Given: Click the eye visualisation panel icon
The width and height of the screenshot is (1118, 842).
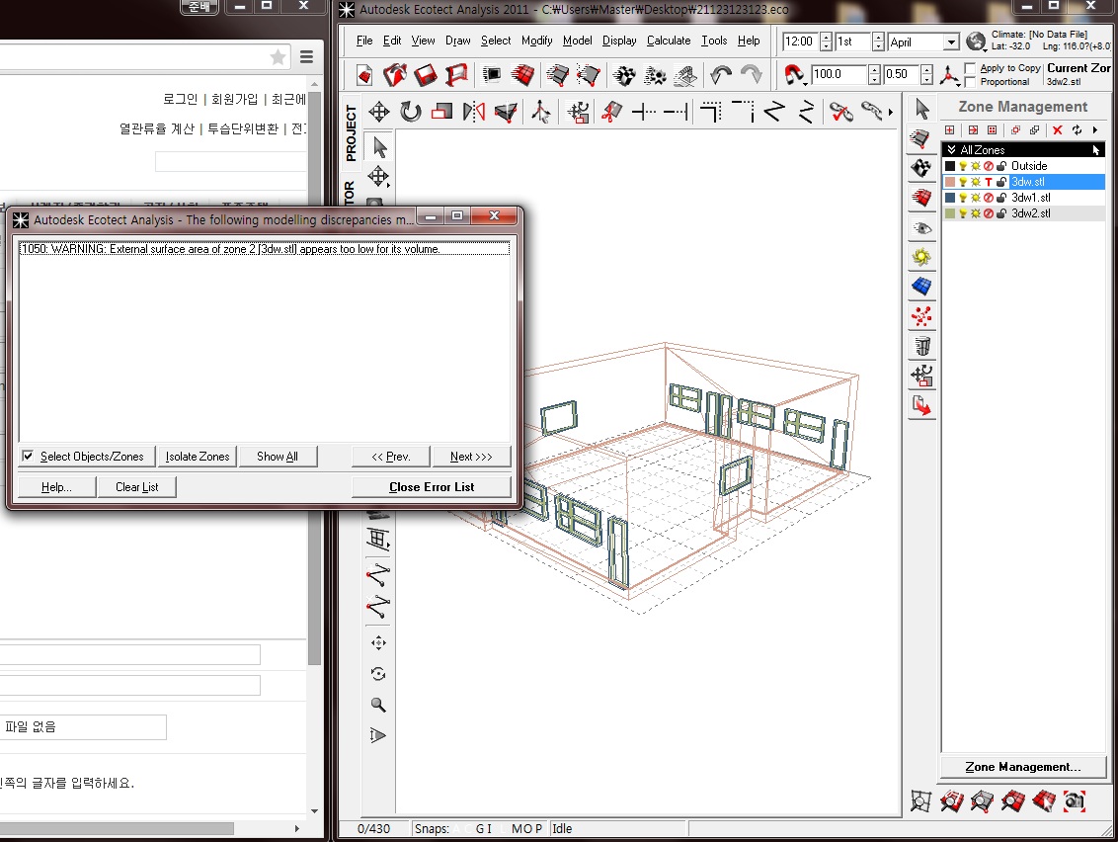Looking at the screenshot, I should (x=922, y=227).
